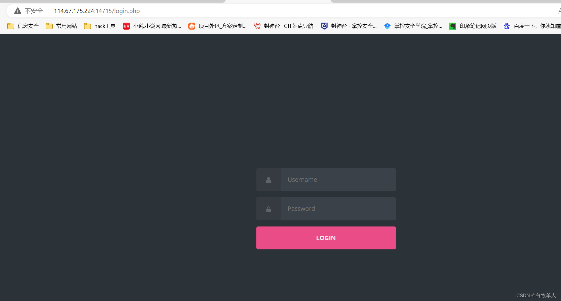This screenshot has height=301, width=561.
Task: Open the 封神台 - 掌控安全 bookmark link
Action: pyautogui.click(x=349, y=26)
